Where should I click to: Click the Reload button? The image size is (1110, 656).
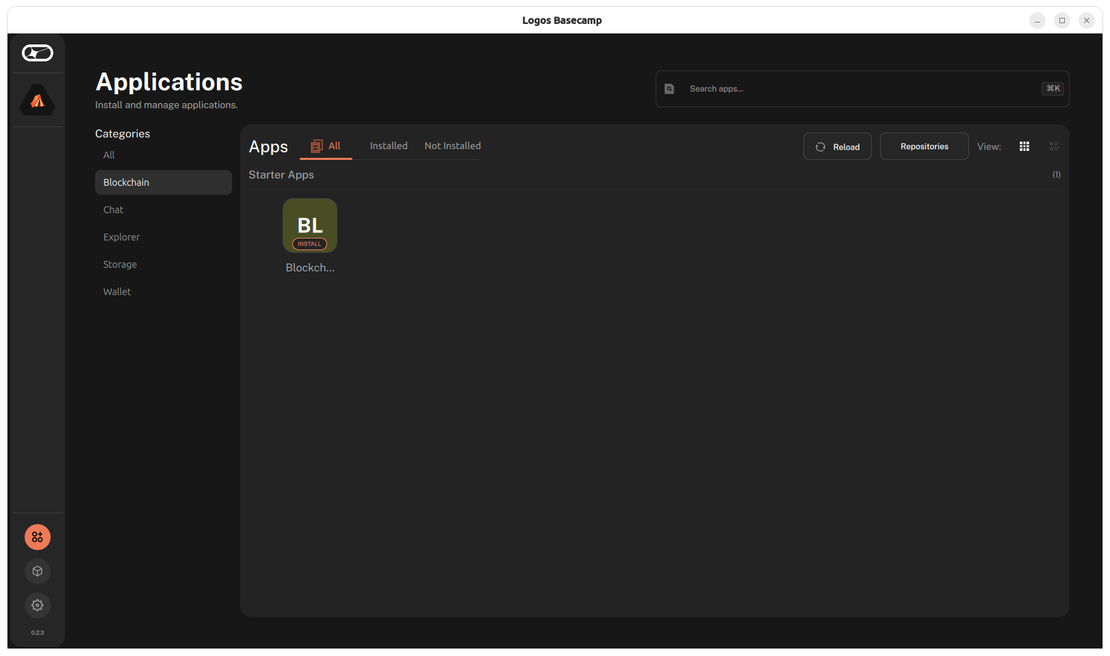838,146
